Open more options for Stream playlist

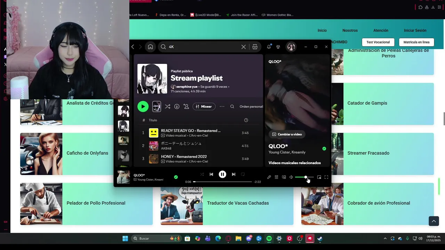(222, 107)
